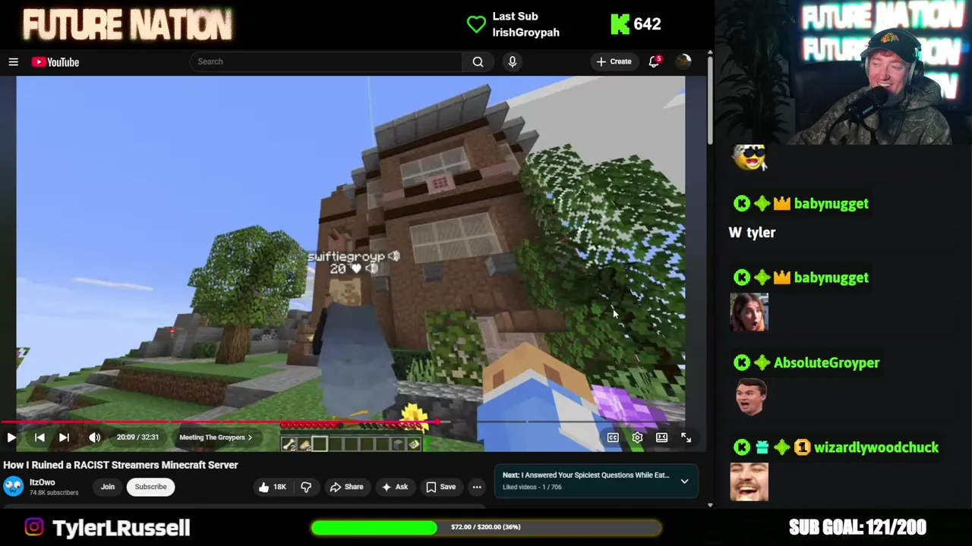Focus the YouTube search box
Screen dimensions: 972x546
coord(326,61)
